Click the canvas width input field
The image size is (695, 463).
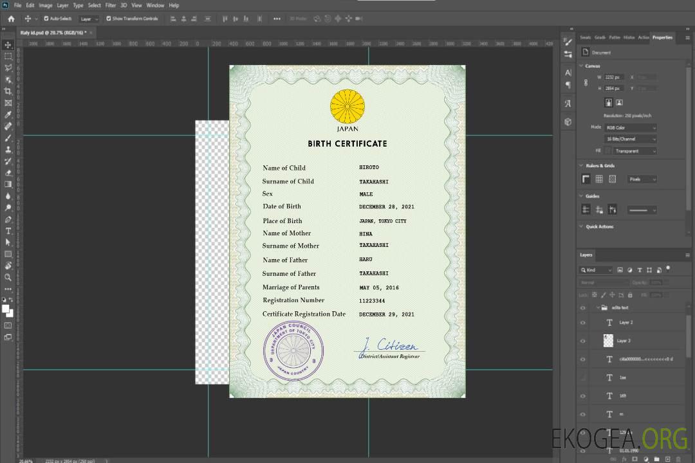click(x=614, y=77)
